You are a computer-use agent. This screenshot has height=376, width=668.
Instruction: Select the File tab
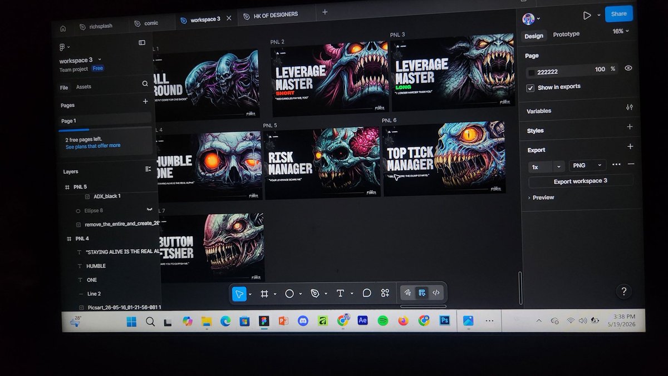pos(64,87)
